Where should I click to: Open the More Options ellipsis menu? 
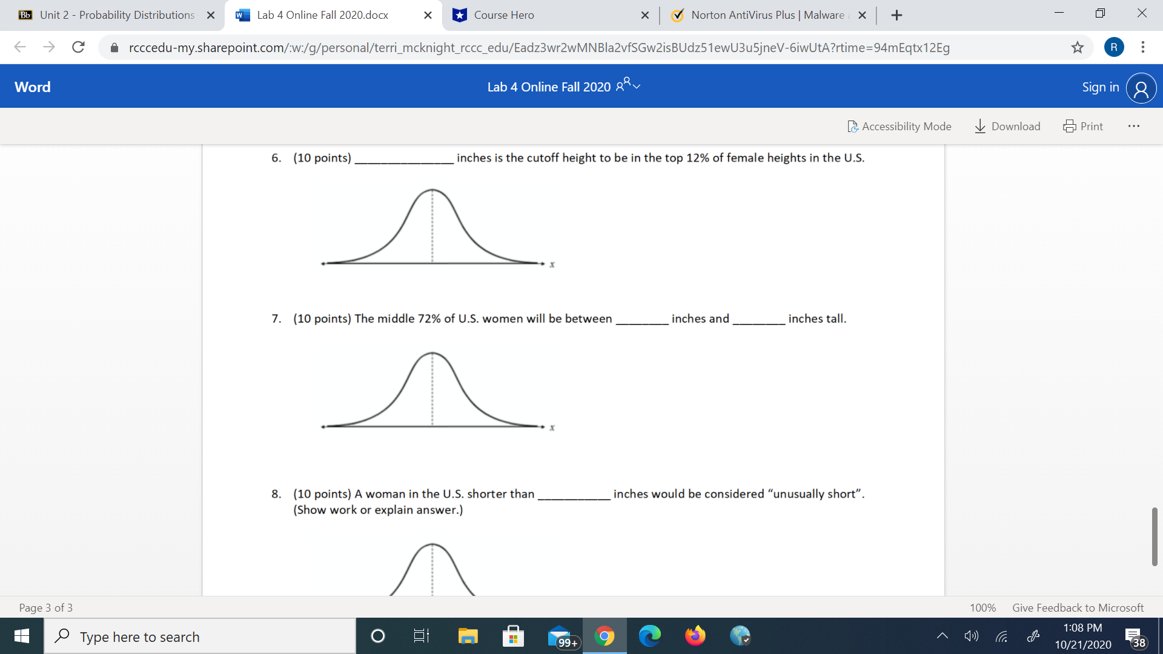[x=1133, y=126]
